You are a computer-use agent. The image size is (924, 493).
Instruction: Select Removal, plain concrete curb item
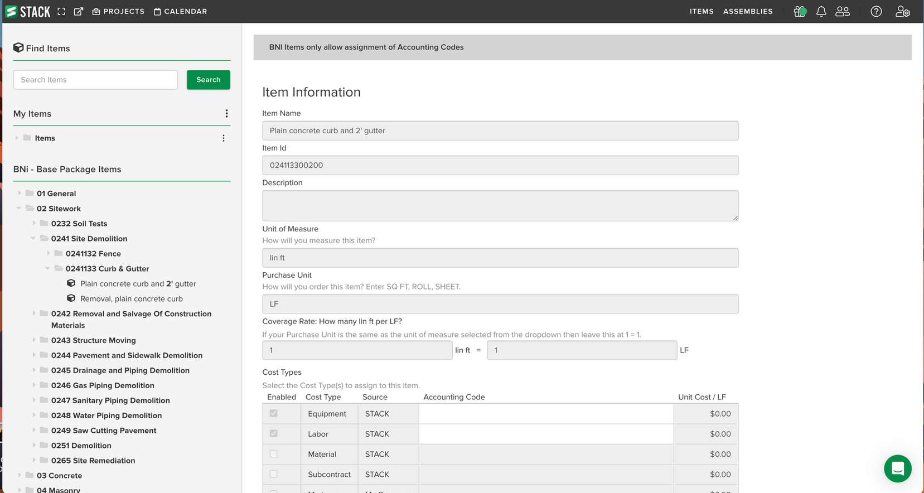(x=132, y=299)
